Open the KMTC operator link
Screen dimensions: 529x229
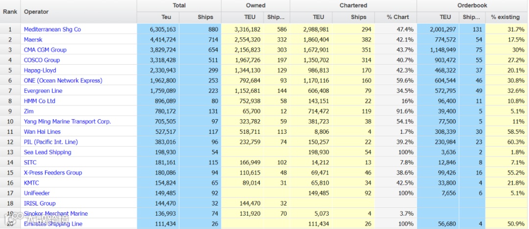point(31,183)
